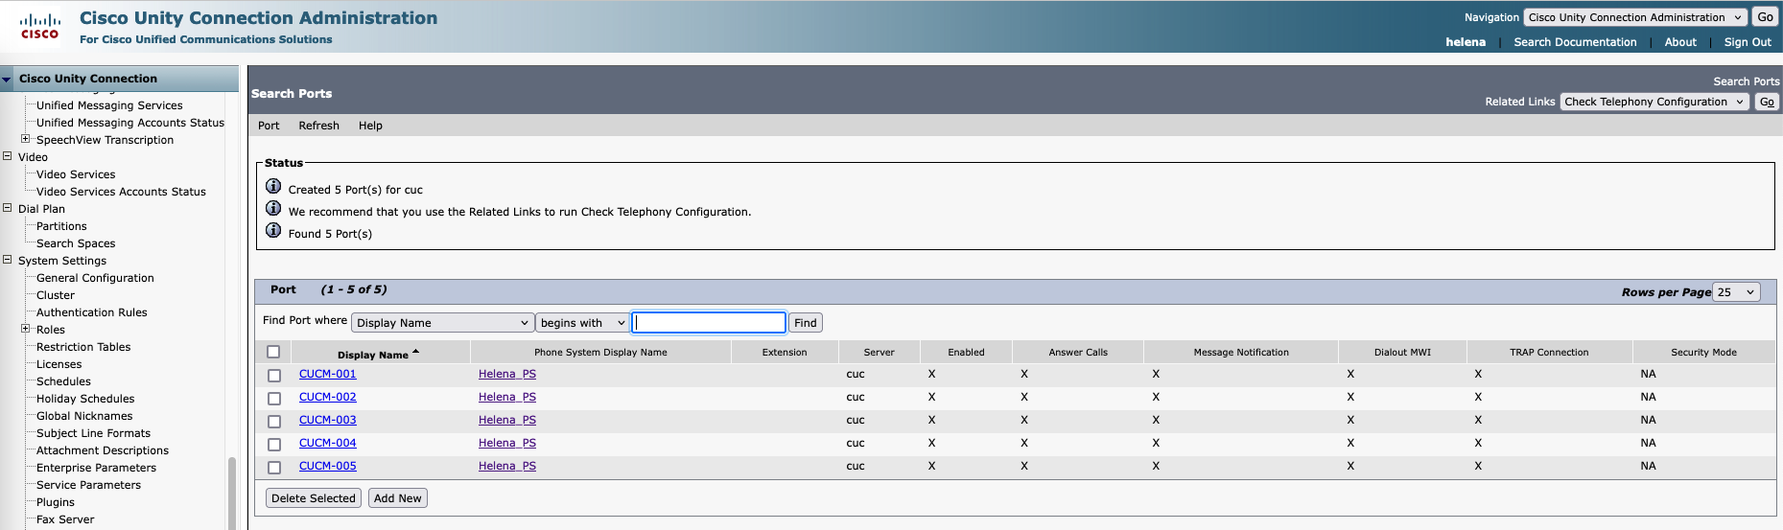Click the Cisco logo icon

40,26
